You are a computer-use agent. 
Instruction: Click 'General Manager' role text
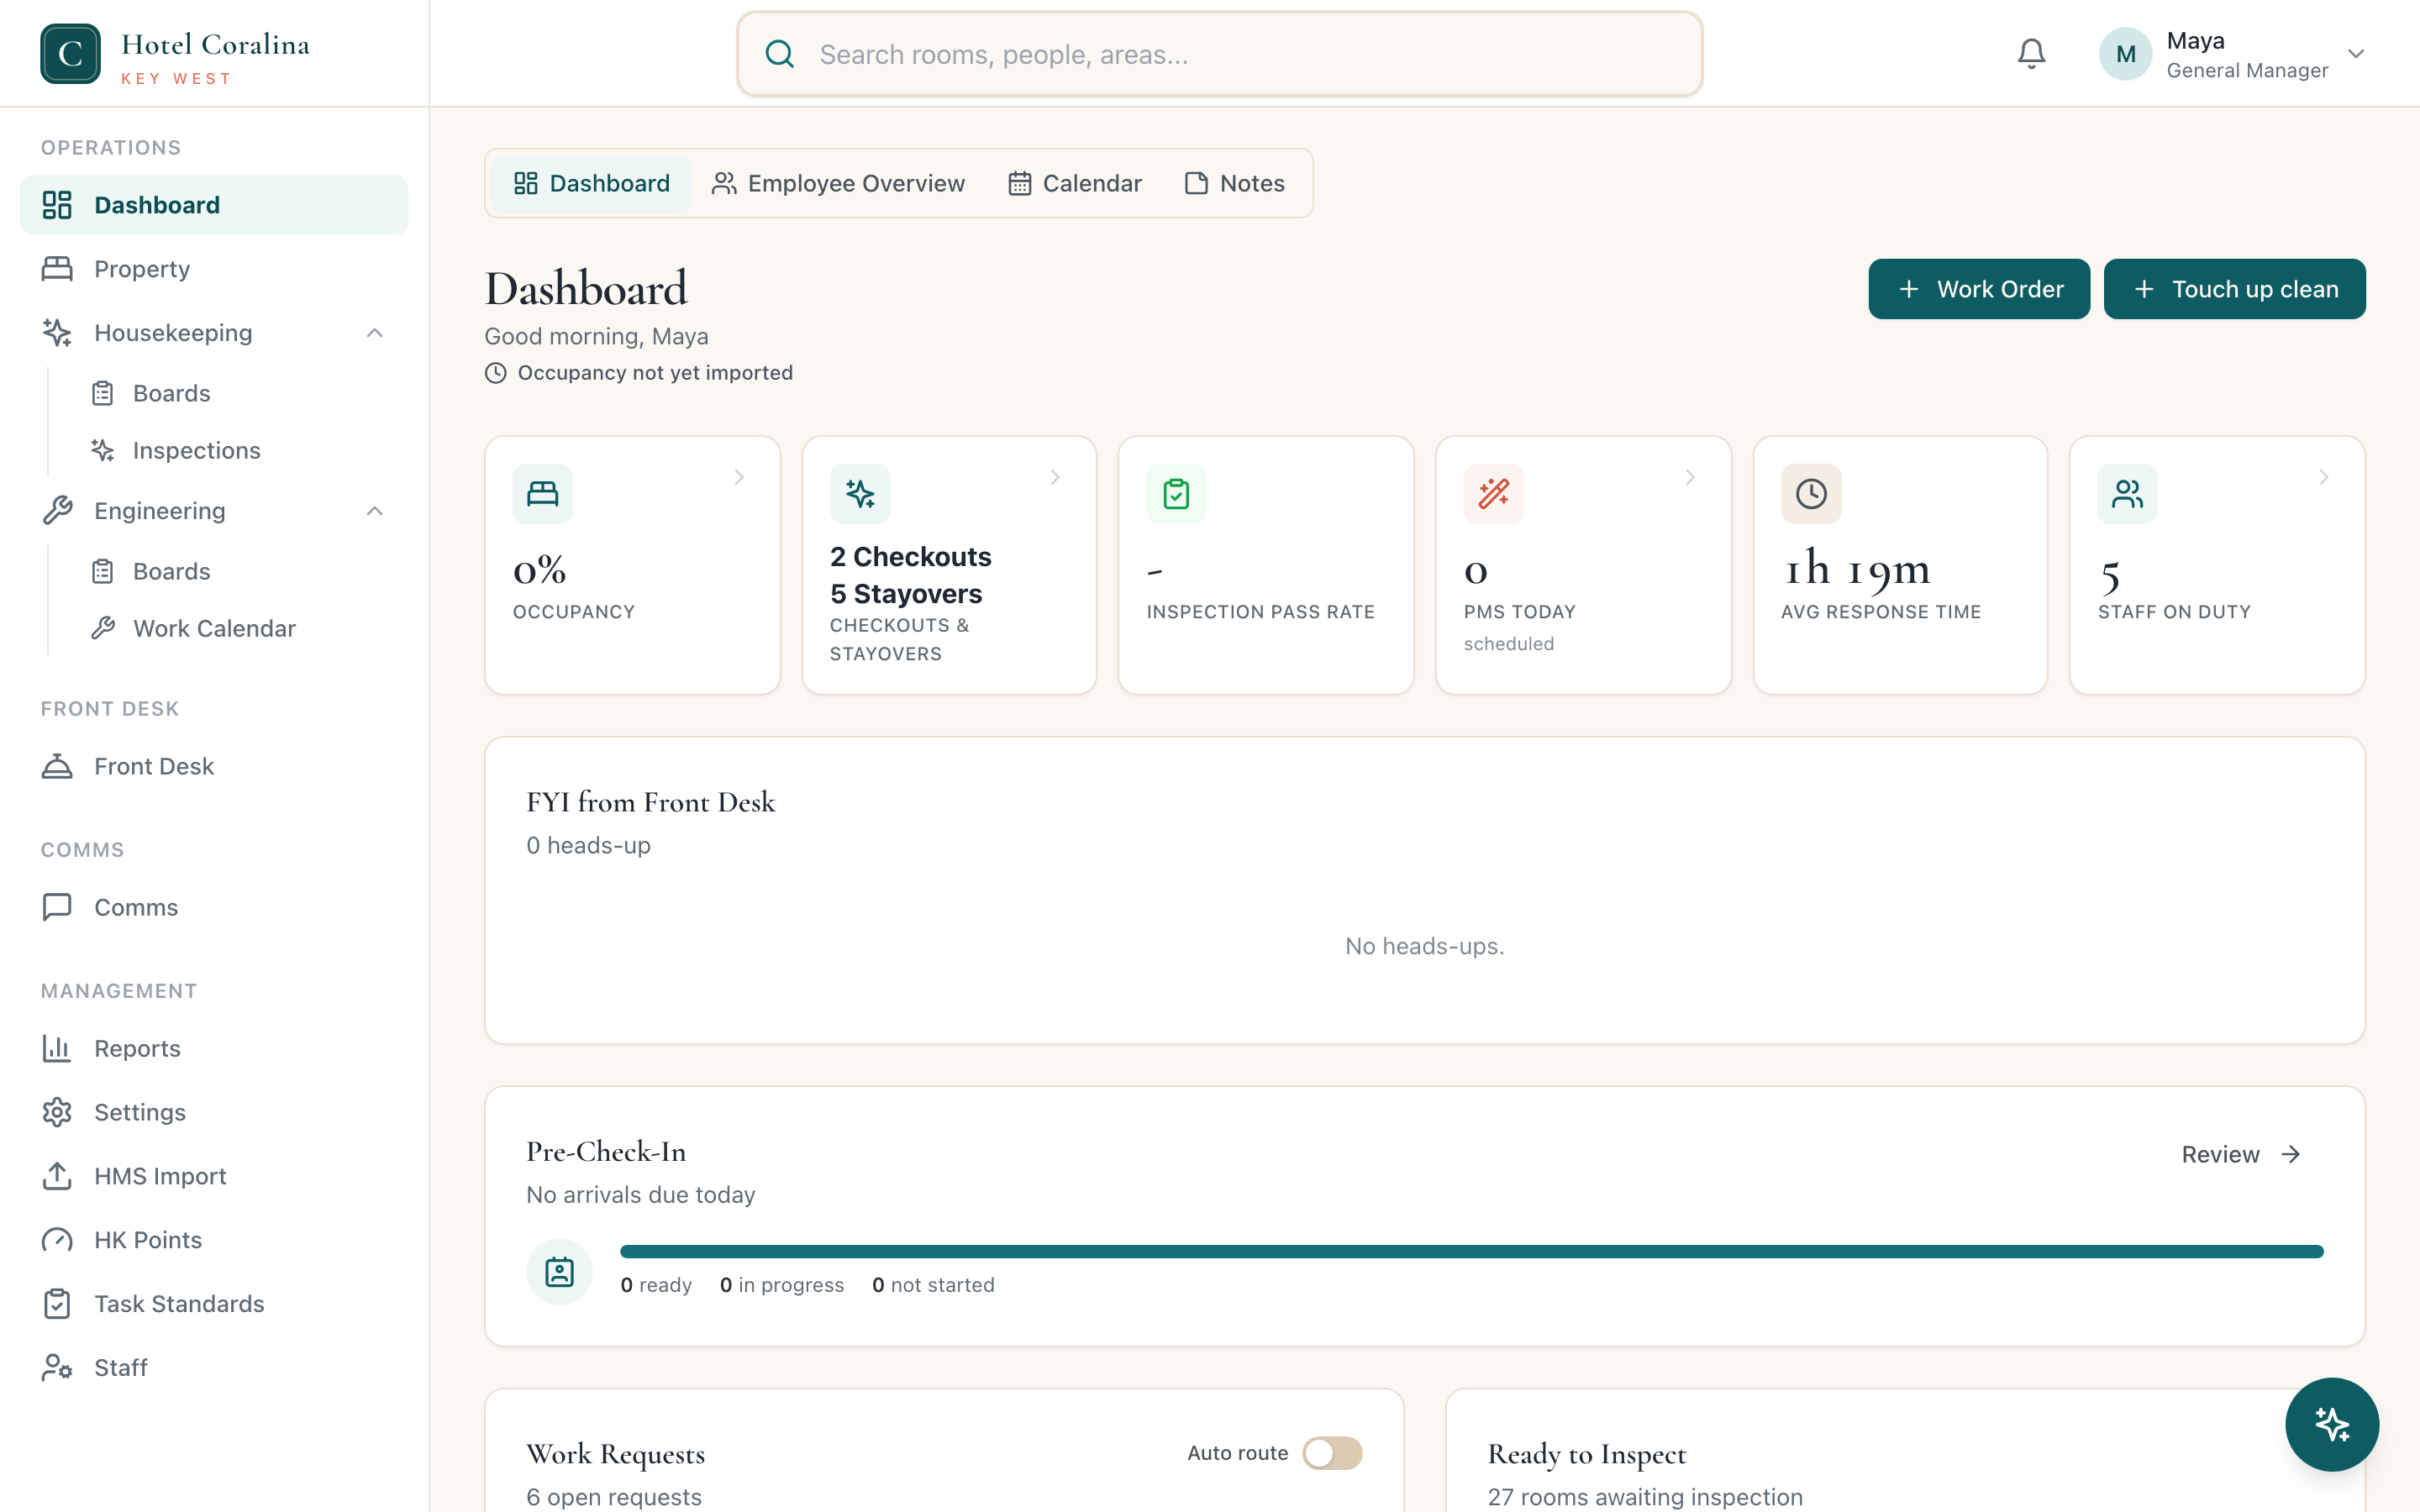(x=2247, y=70)
